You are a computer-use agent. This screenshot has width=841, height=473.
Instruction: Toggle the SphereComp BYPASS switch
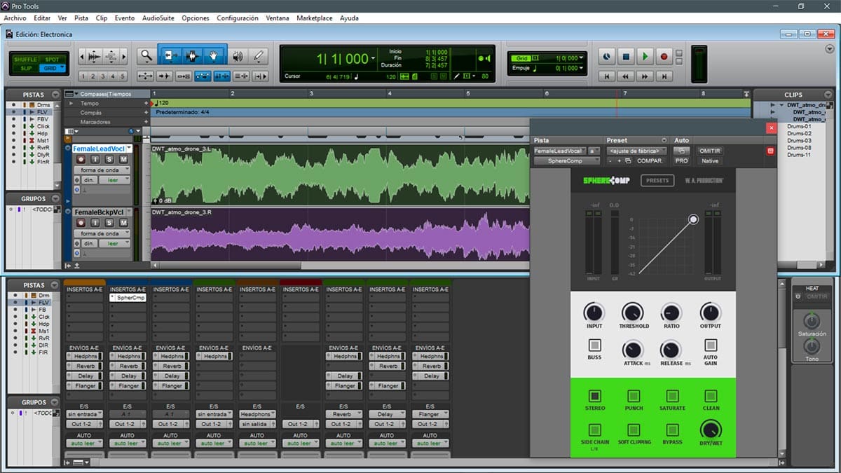click(x=671, y=430)
